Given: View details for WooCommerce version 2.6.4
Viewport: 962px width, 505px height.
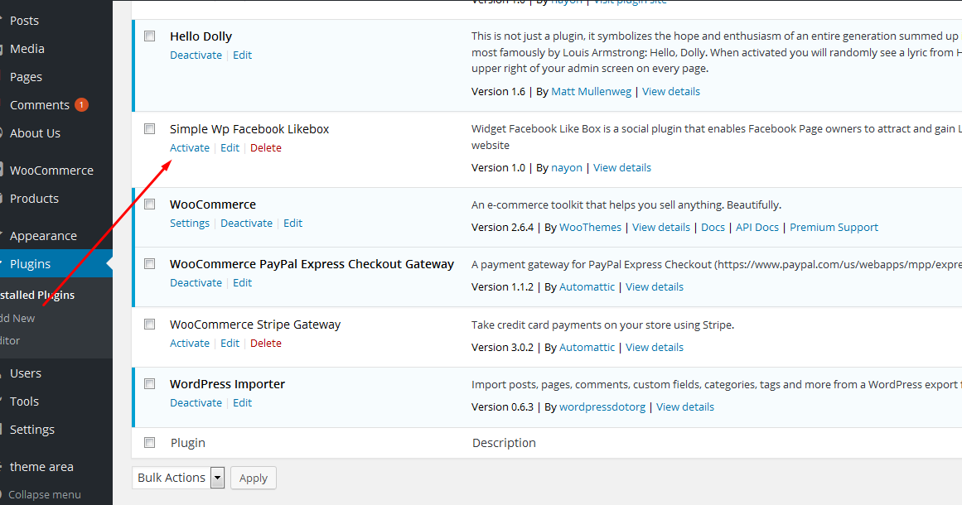Looking at the screenshot, I should (x=661, y=227).
